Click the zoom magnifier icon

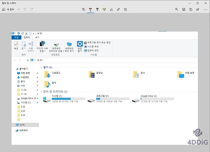coord(177,9)
